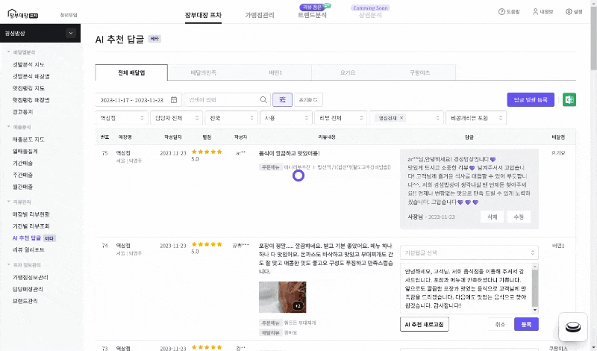This screenshot has width=597, height=351.
Task: Open the food photo thumbnail in review 74
Action: click(283, 297)
